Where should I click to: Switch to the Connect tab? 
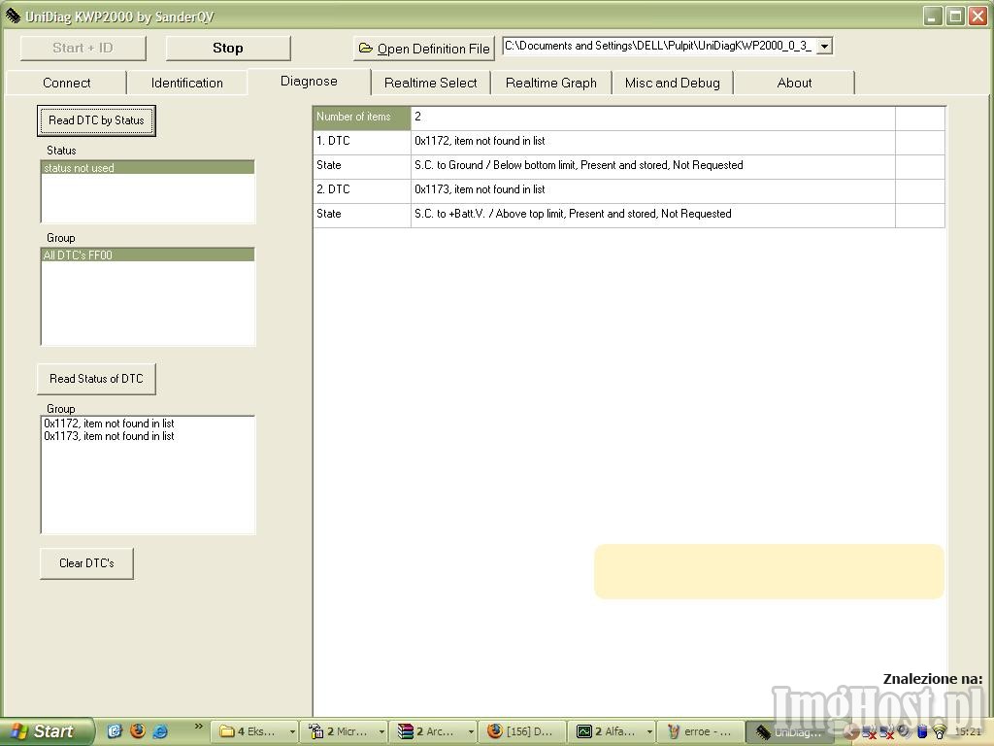(66, 84)
